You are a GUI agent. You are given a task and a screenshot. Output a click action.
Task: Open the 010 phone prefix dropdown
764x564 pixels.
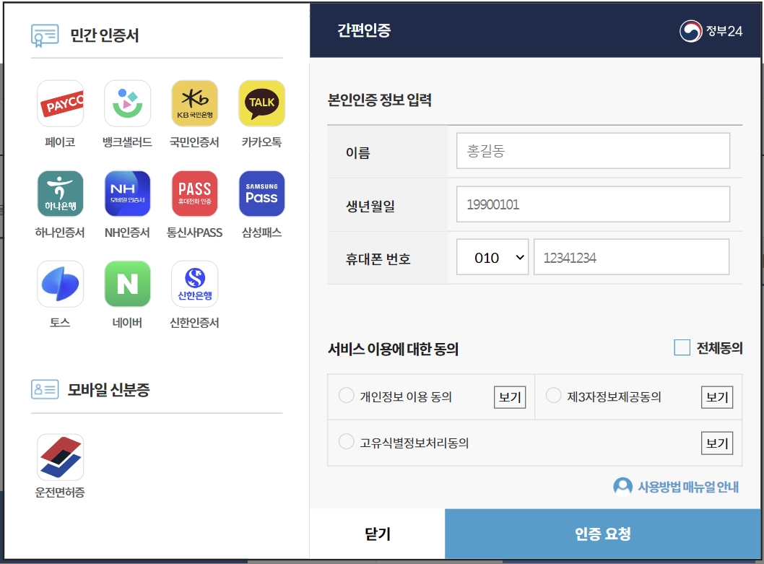tap(492, 257)
